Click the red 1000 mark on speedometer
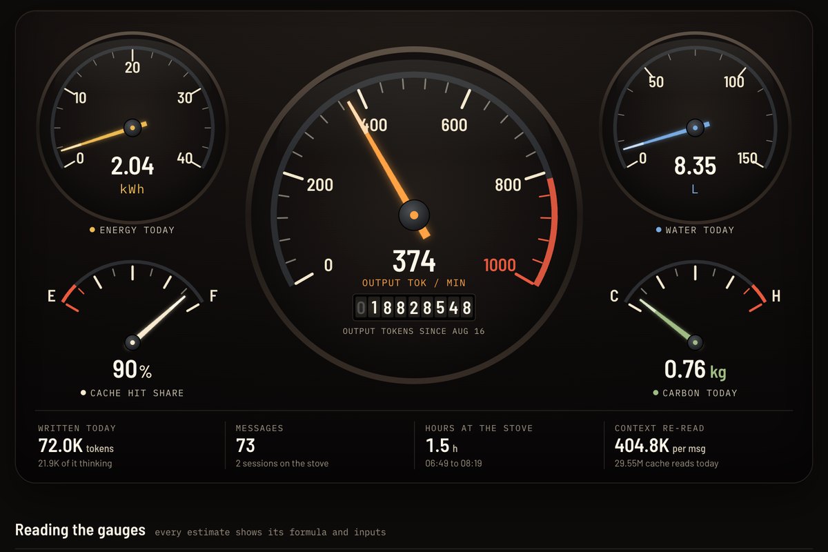The width and height of the screenshot is (828, 552). 500,265
